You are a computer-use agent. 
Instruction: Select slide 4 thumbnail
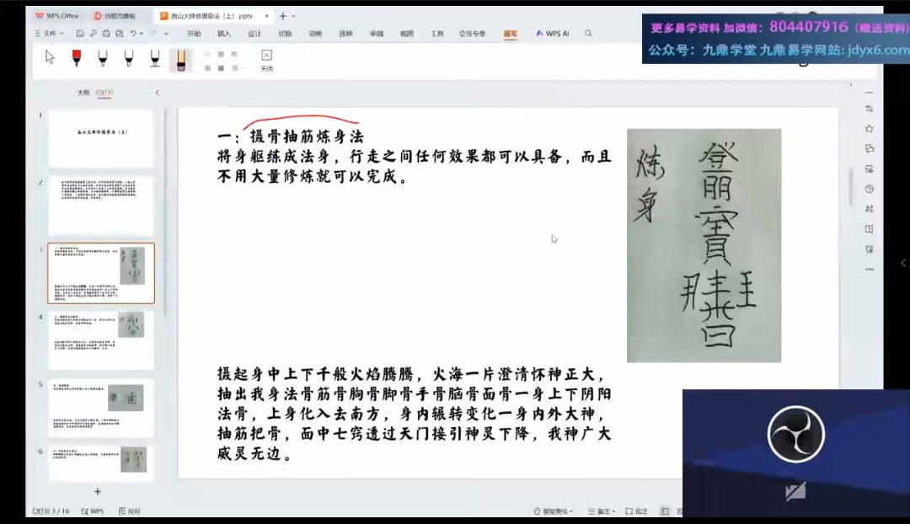tap(101, 340)
